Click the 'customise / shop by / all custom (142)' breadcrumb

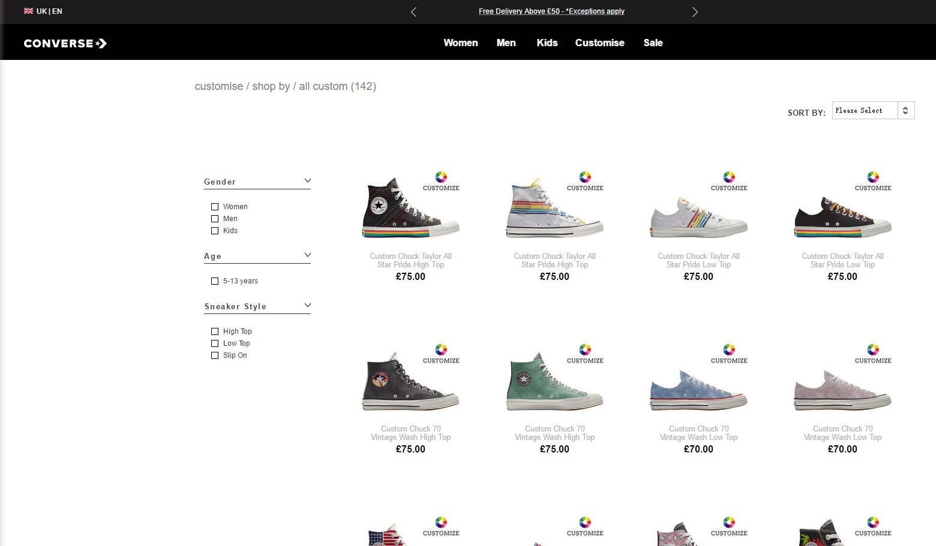[x=285, y=86]
